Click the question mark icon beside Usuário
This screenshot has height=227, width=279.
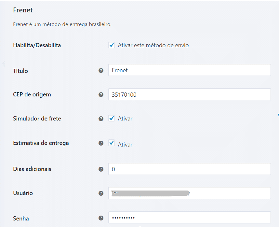click(101, 193)
